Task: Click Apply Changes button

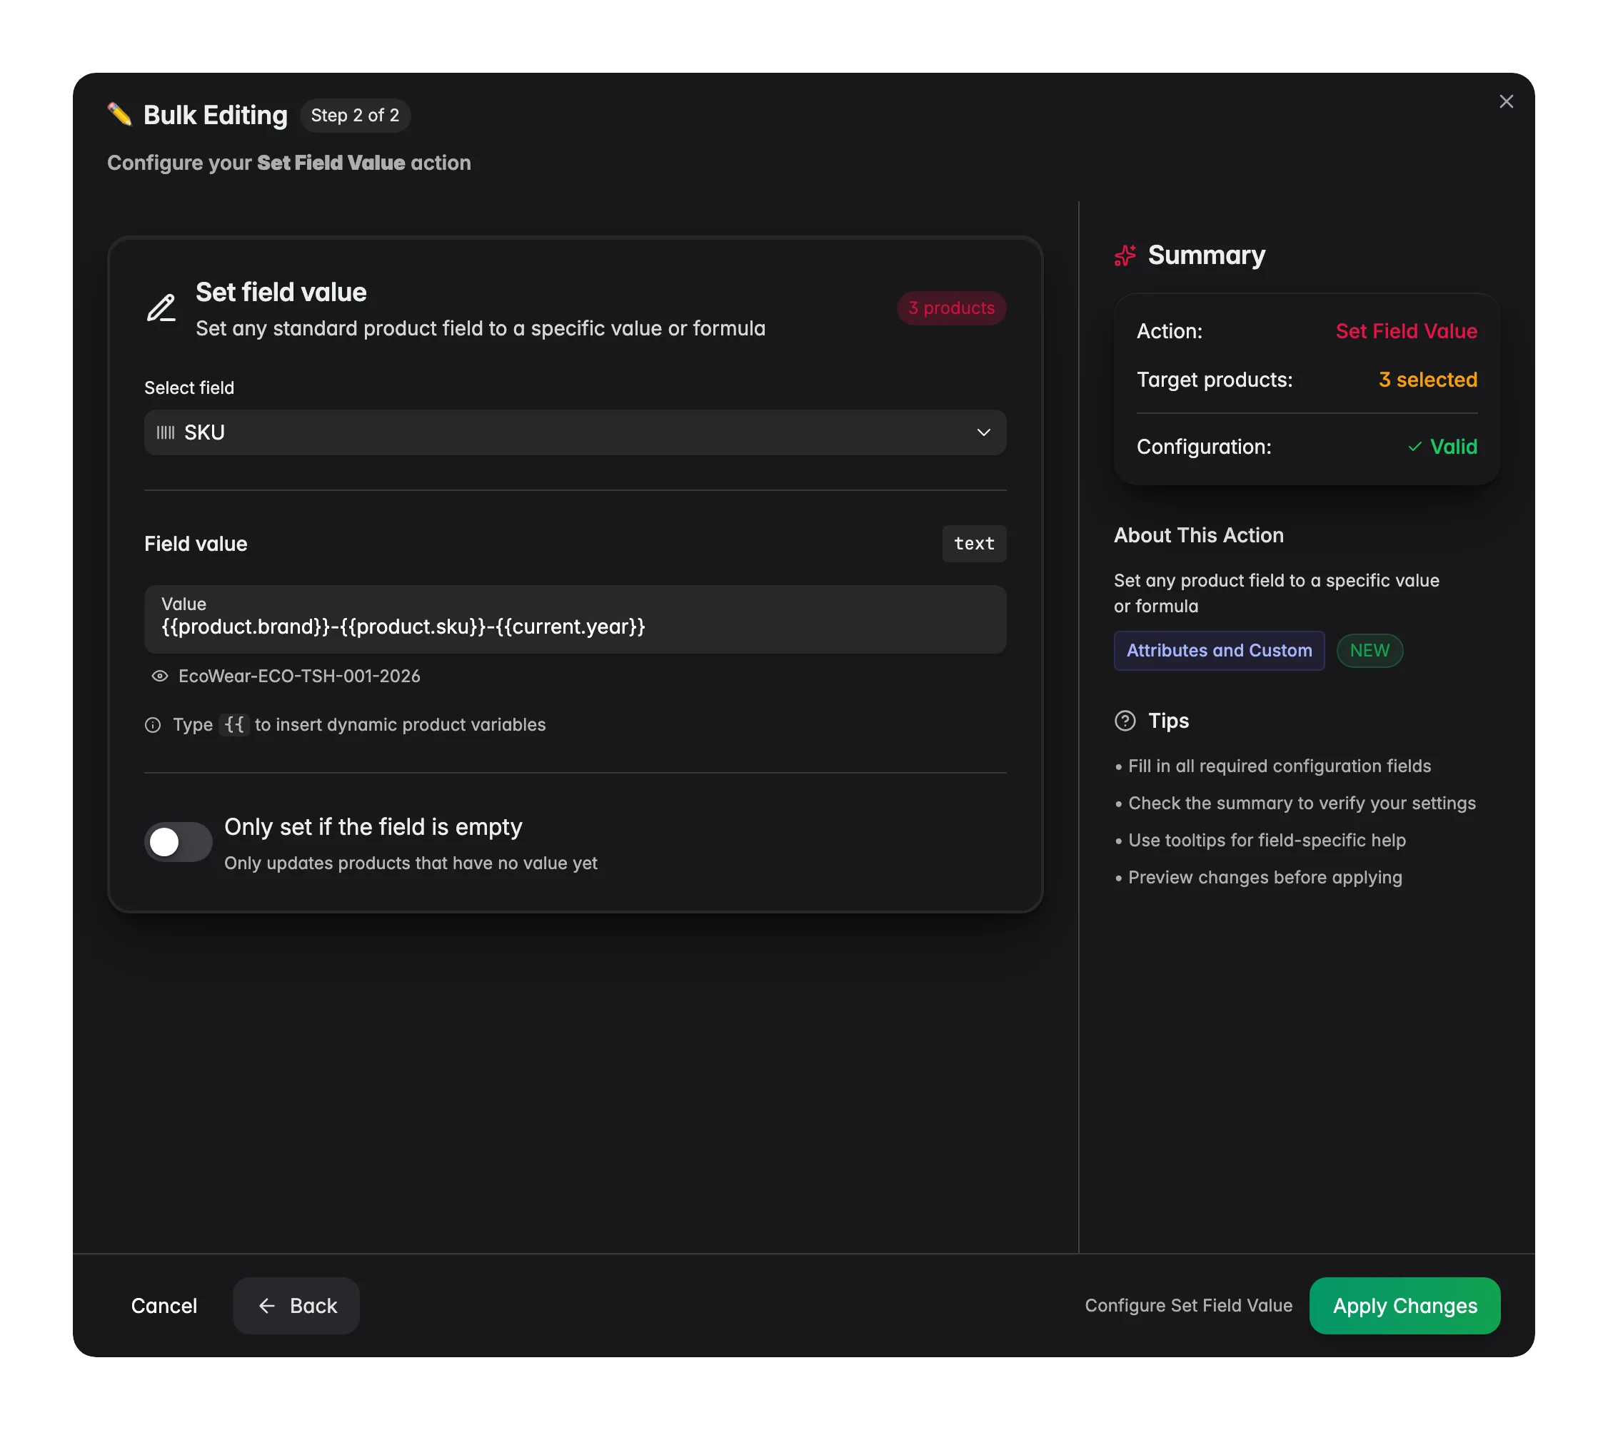Action: pos(1405,1306)
